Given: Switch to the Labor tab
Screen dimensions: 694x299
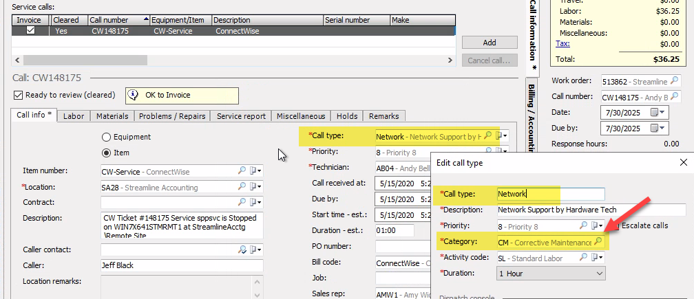Looking at the screenshot, I should point(74,116).
